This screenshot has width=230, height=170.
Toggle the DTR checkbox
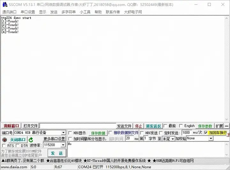coord(18,145)
